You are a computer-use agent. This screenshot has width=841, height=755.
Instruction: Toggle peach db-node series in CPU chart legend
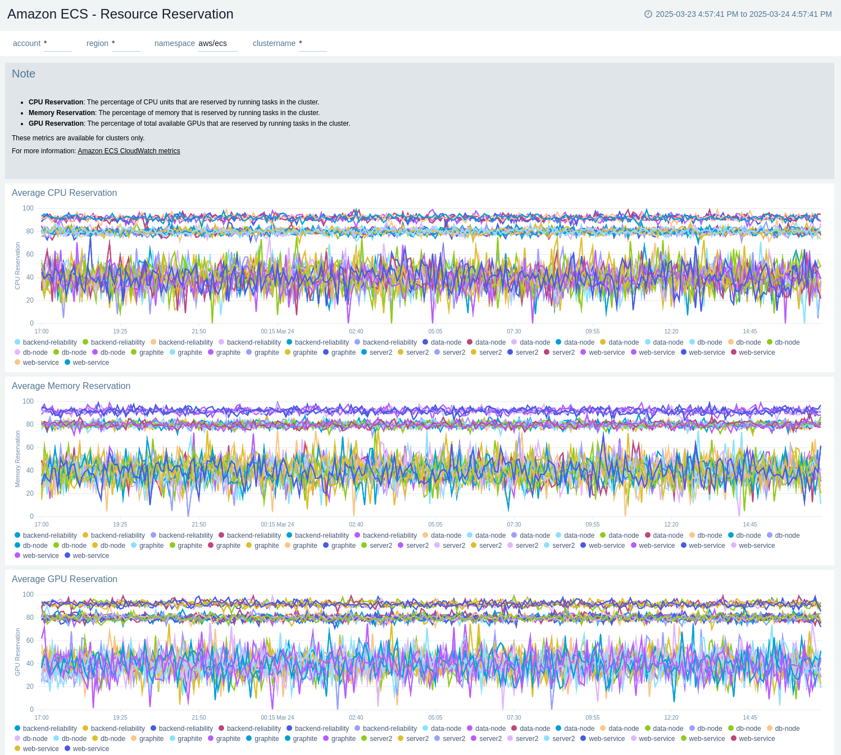(x=744, y=342)
